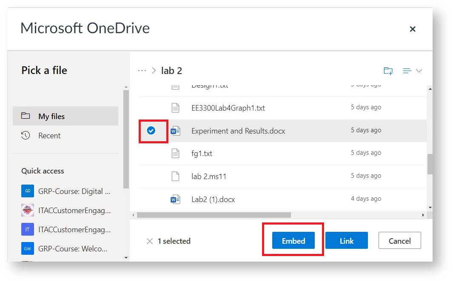453x282 pixels.
Task: Click the IT site icon
Action: (28, 229)
